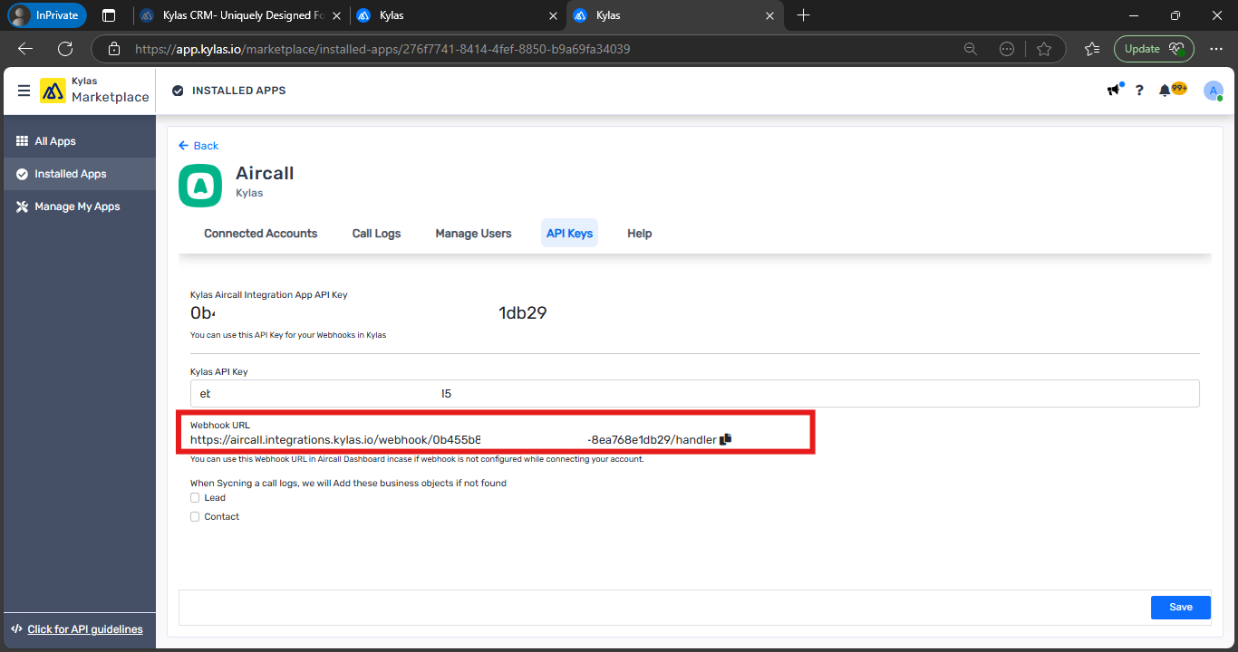Click the Save button
Viewport: 1238px width, 652px height.
1181,607
